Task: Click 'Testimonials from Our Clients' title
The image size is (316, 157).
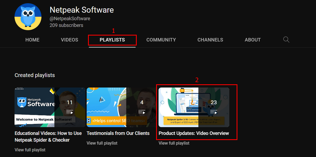Action: pyautogui.click(x=118, y=133)
